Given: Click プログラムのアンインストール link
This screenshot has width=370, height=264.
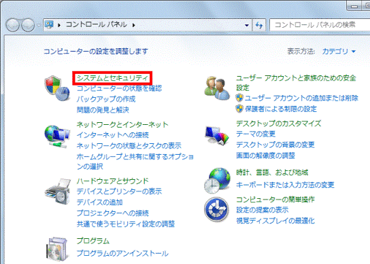Looking at the screenshot, I should click(122, 253).
